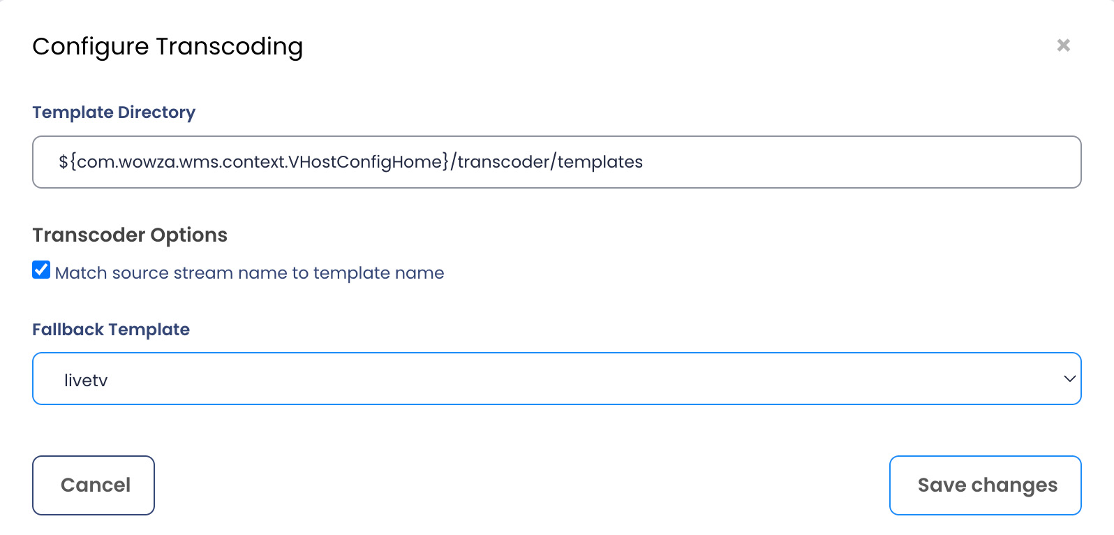Place cursor on the VHostConfigHome path text
1114x535 pixels.
pyautogui.click(x=368, y=162)
